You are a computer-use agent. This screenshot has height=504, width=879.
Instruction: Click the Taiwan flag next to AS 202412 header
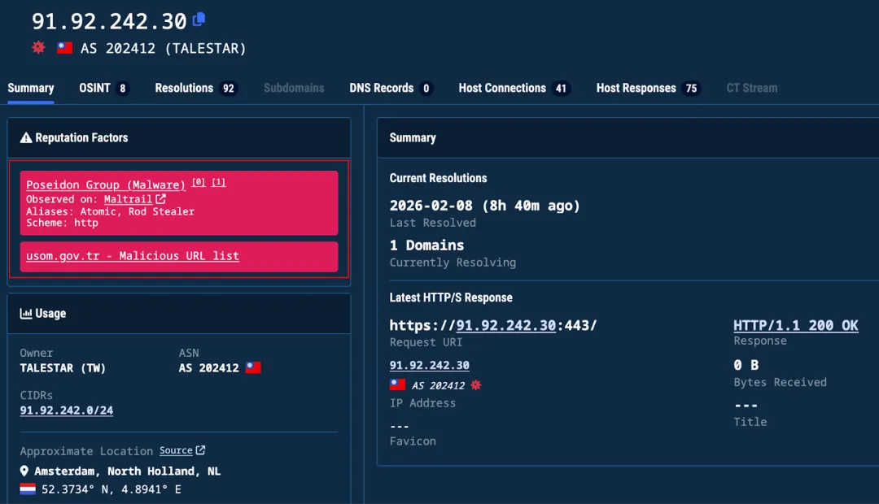click(65, 48)
